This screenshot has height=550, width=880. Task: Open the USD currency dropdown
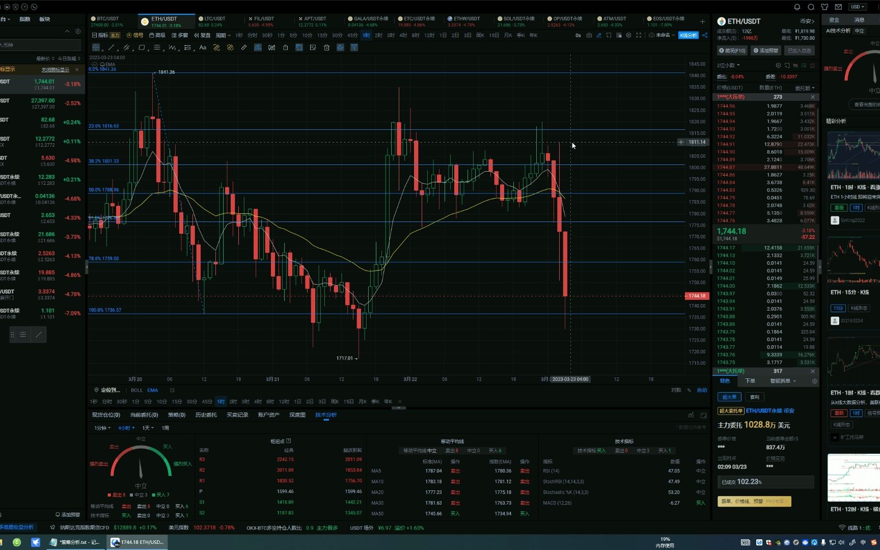[x=858, y=7]
